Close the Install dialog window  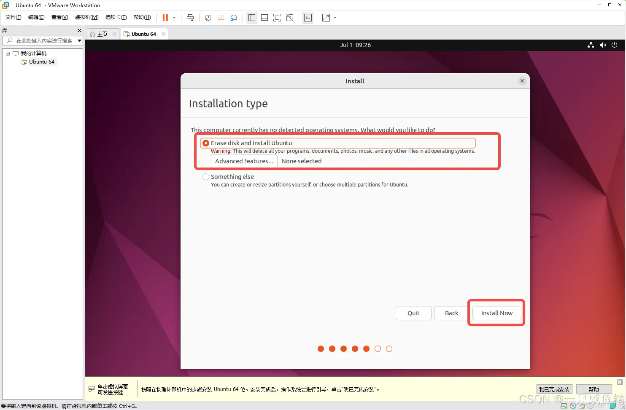tap(522, 81)
